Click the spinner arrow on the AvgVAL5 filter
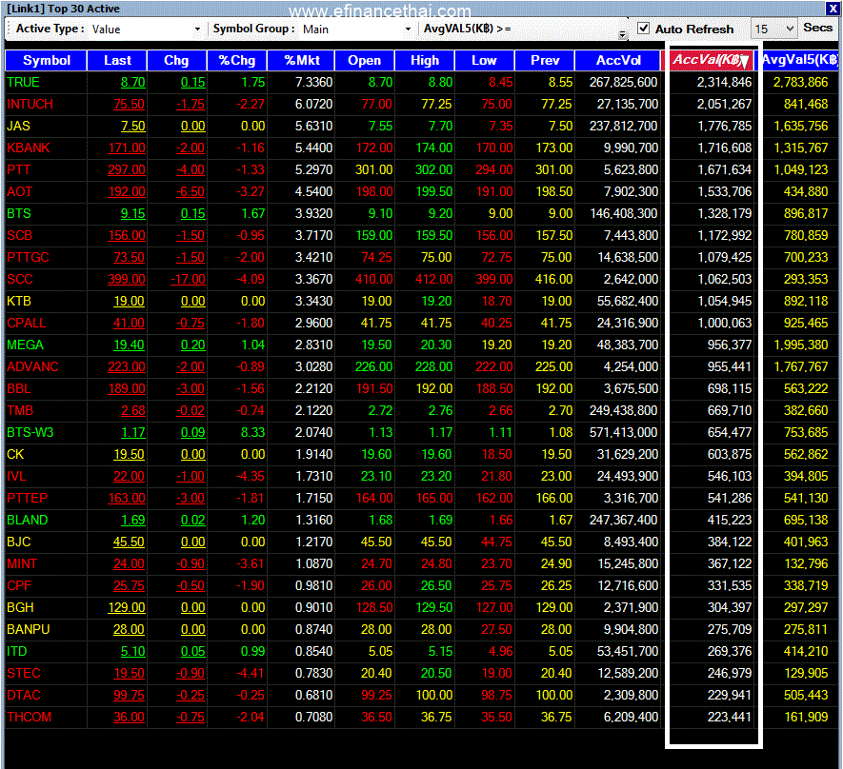 (x=623, y=34)
